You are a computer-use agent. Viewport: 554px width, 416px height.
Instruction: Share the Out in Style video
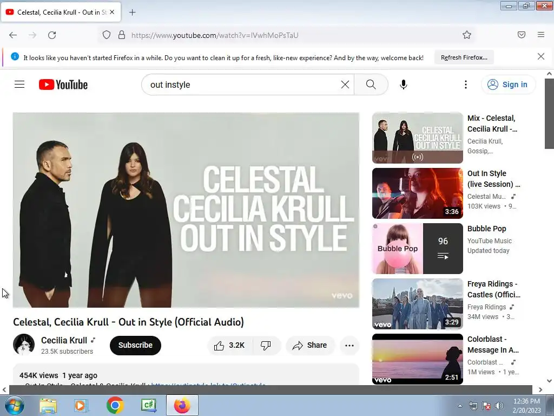(310, 345)
